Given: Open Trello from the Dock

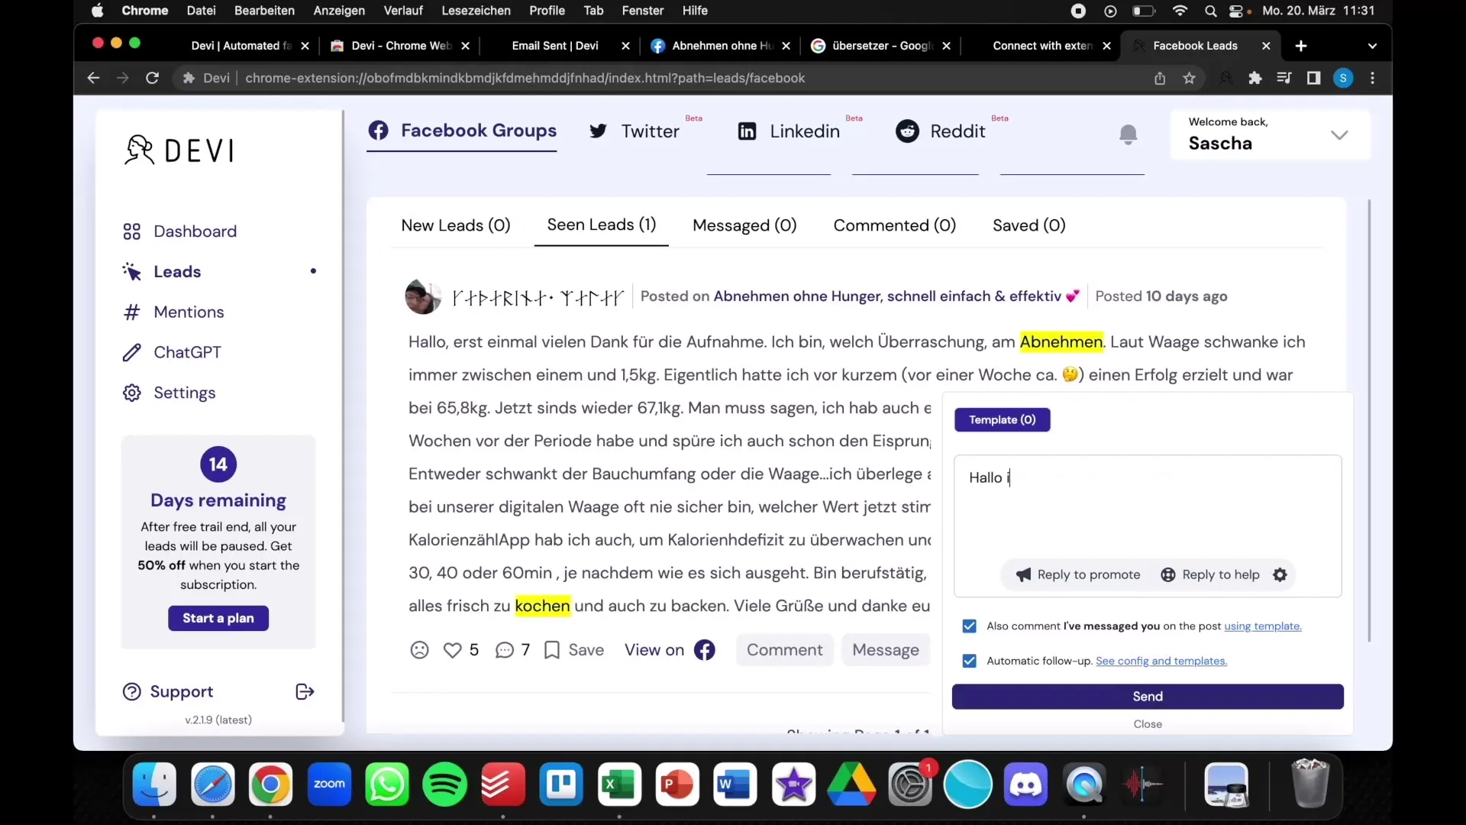Looking at the screenshot, I should [560, 785].
